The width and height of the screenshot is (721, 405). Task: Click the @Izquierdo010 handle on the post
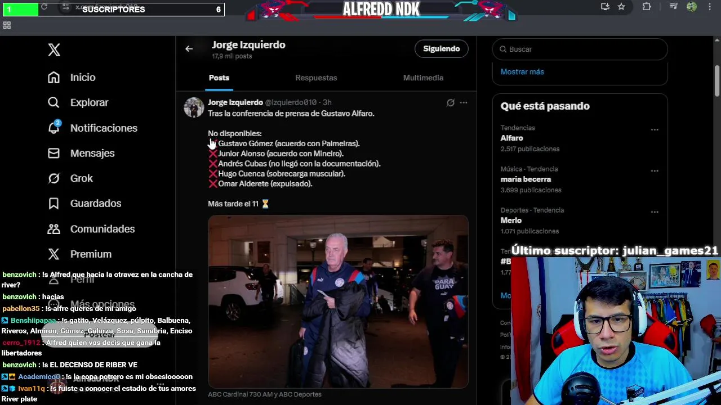click(x=291, y=102)
